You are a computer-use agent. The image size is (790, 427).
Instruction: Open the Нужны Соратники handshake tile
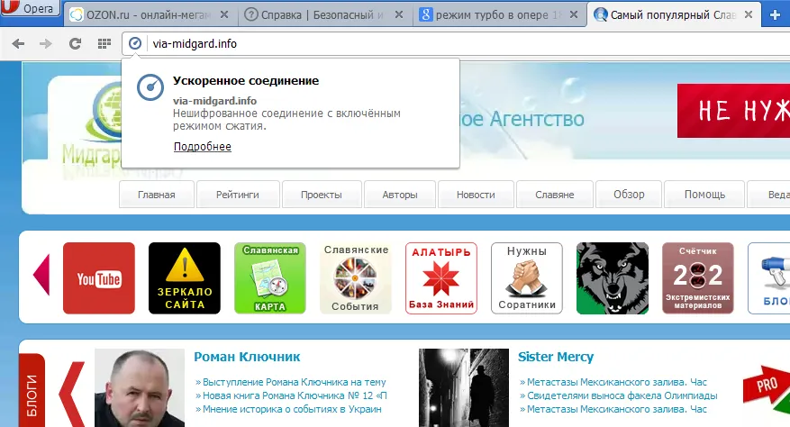click(x=526, y=278)
